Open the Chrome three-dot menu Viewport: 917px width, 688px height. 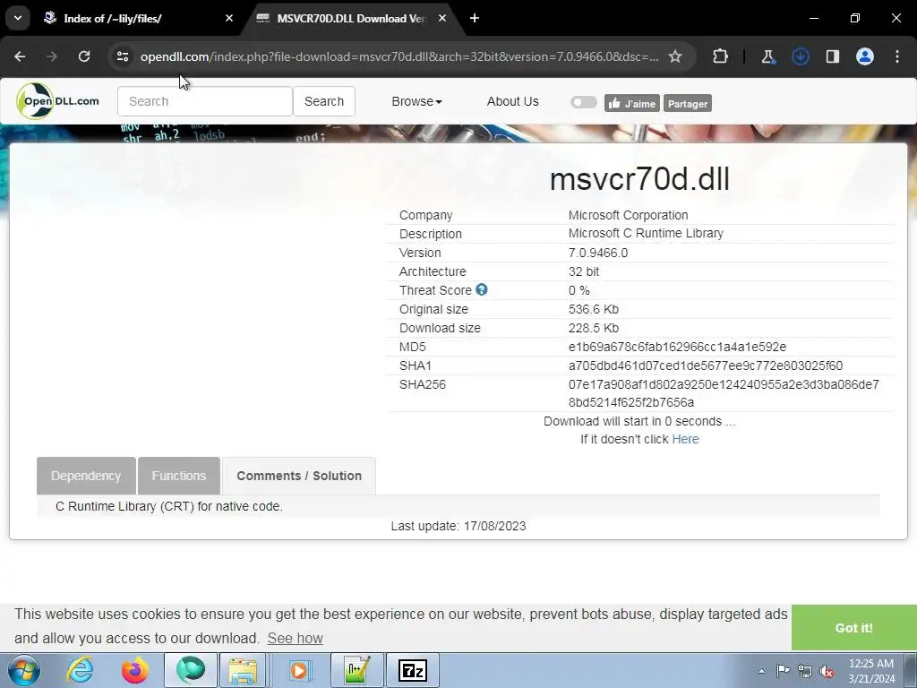[897, 56]
